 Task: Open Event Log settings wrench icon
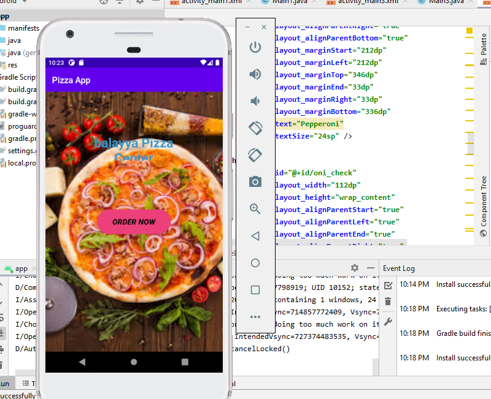388,322
